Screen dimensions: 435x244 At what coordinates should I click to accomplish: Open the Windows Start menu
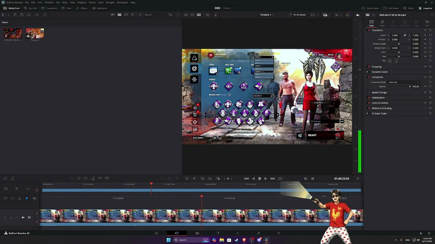[168, 240]
